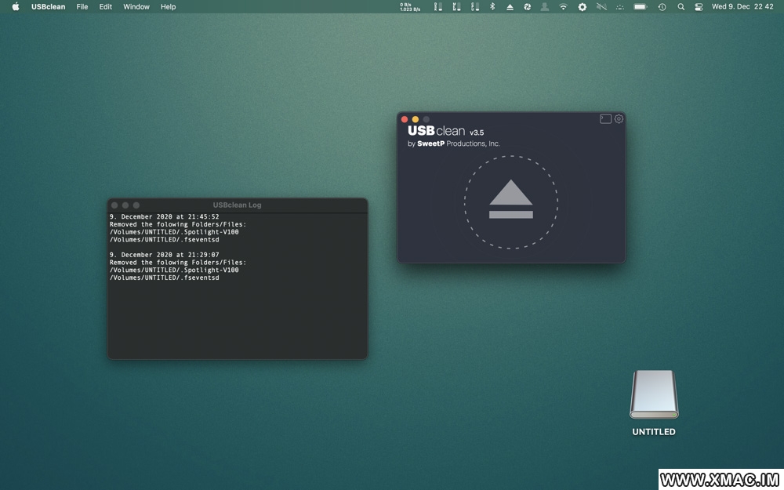Click the eject icon in the menu bar
Screen dimensions: 784x490
510,7
